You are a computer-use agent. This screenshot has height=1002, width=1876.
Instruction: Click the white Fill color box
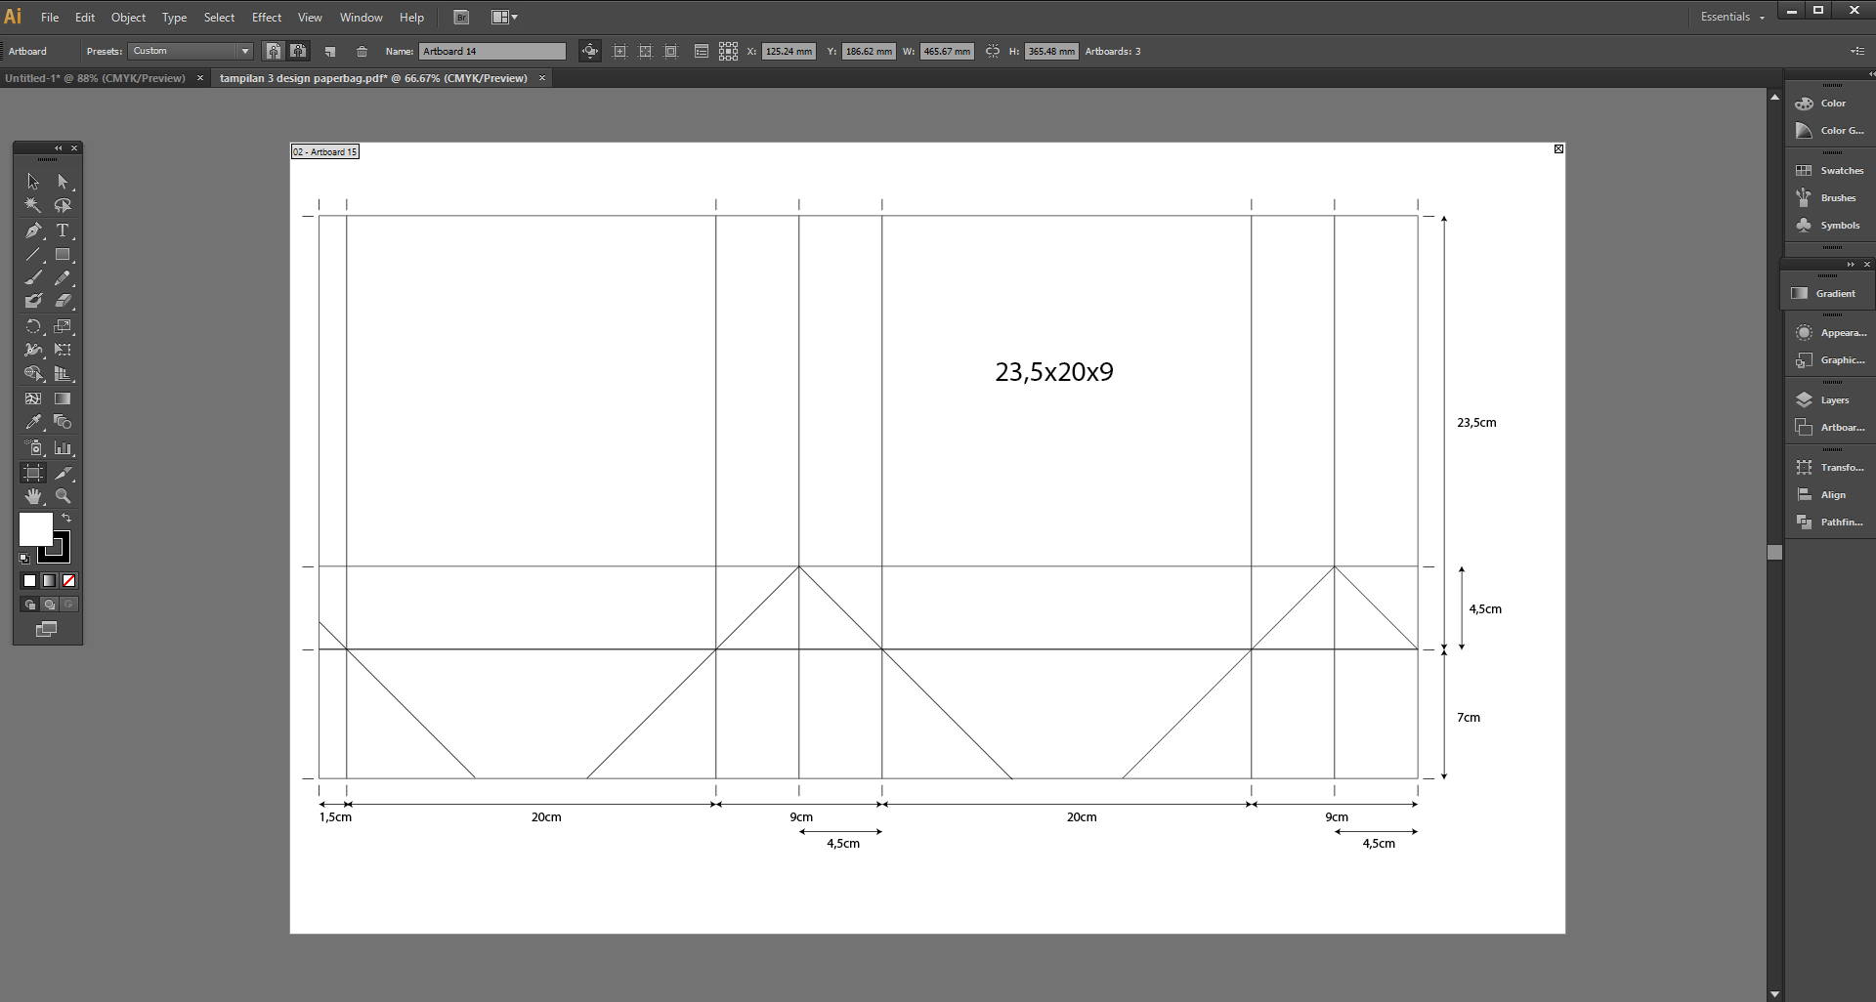pyautogui.click(x=35, y=529)
